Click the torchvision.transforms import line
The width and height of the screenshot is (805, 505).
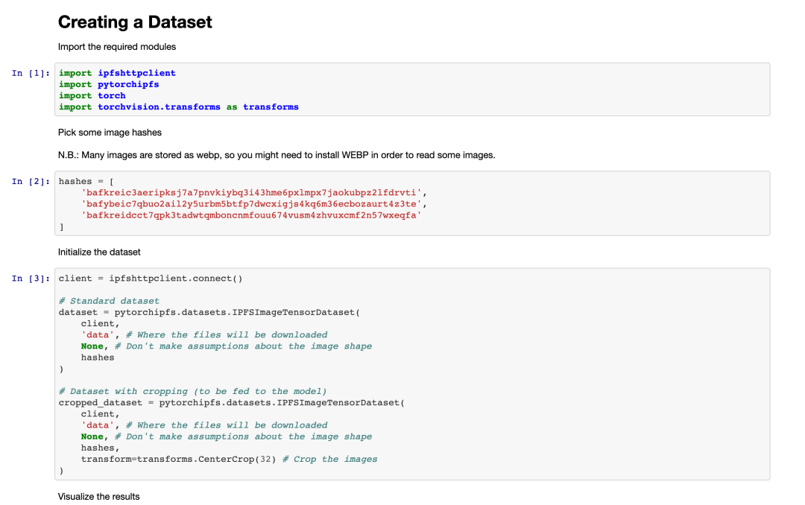(179, 107)
